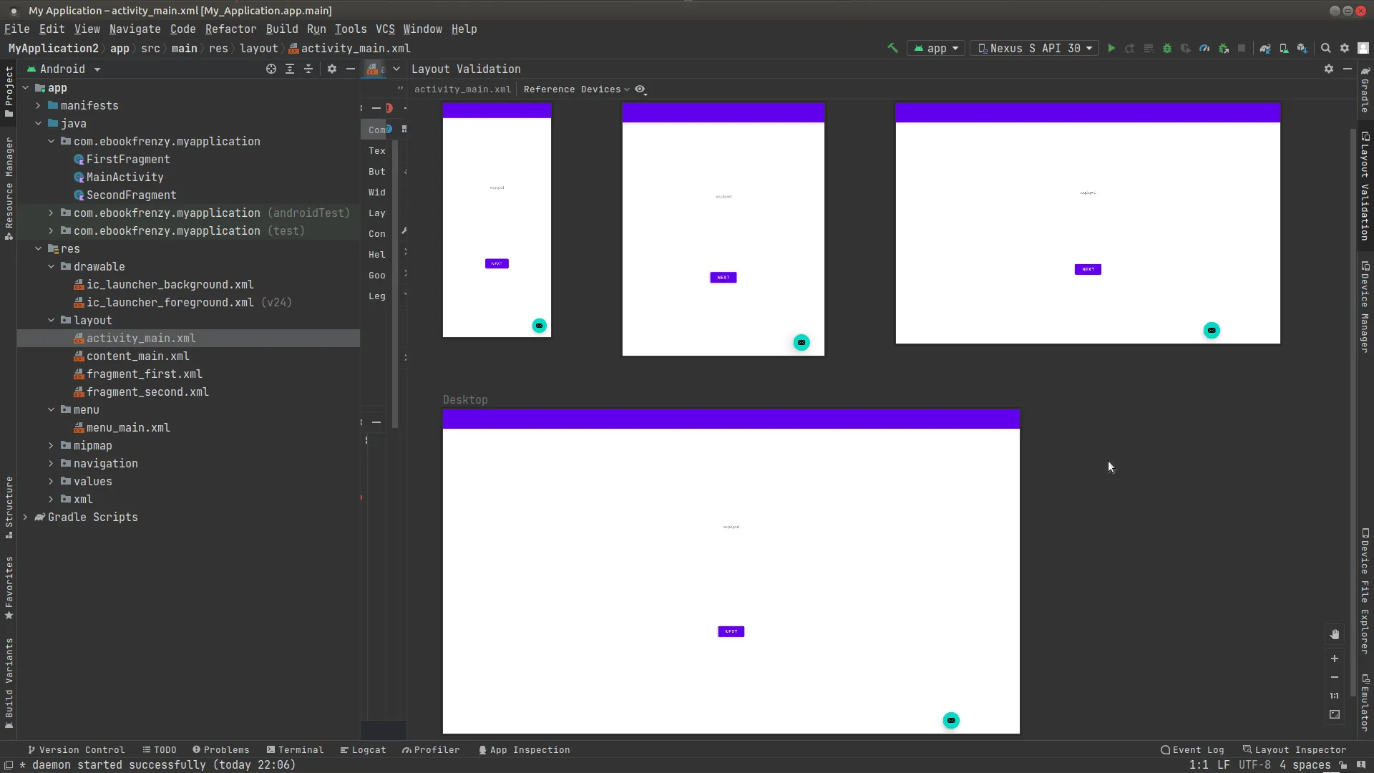Open the Android project view dropdown
Viewport: 1374px width, 773px height.
63,69
